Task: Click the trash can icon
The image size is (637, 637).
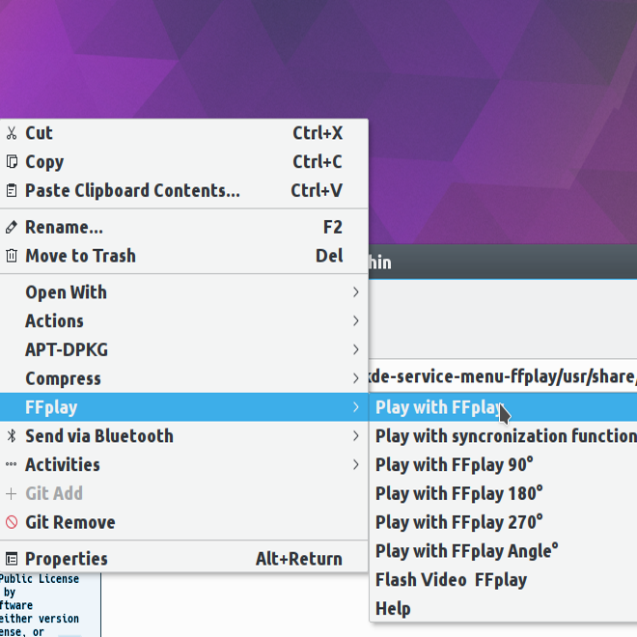Action: (x=12, y=256)
